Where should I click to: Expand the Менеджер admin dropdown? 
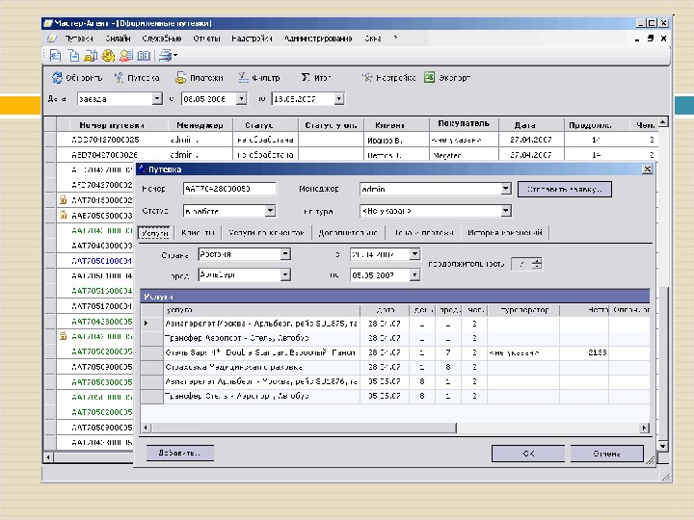click(505, 190)
